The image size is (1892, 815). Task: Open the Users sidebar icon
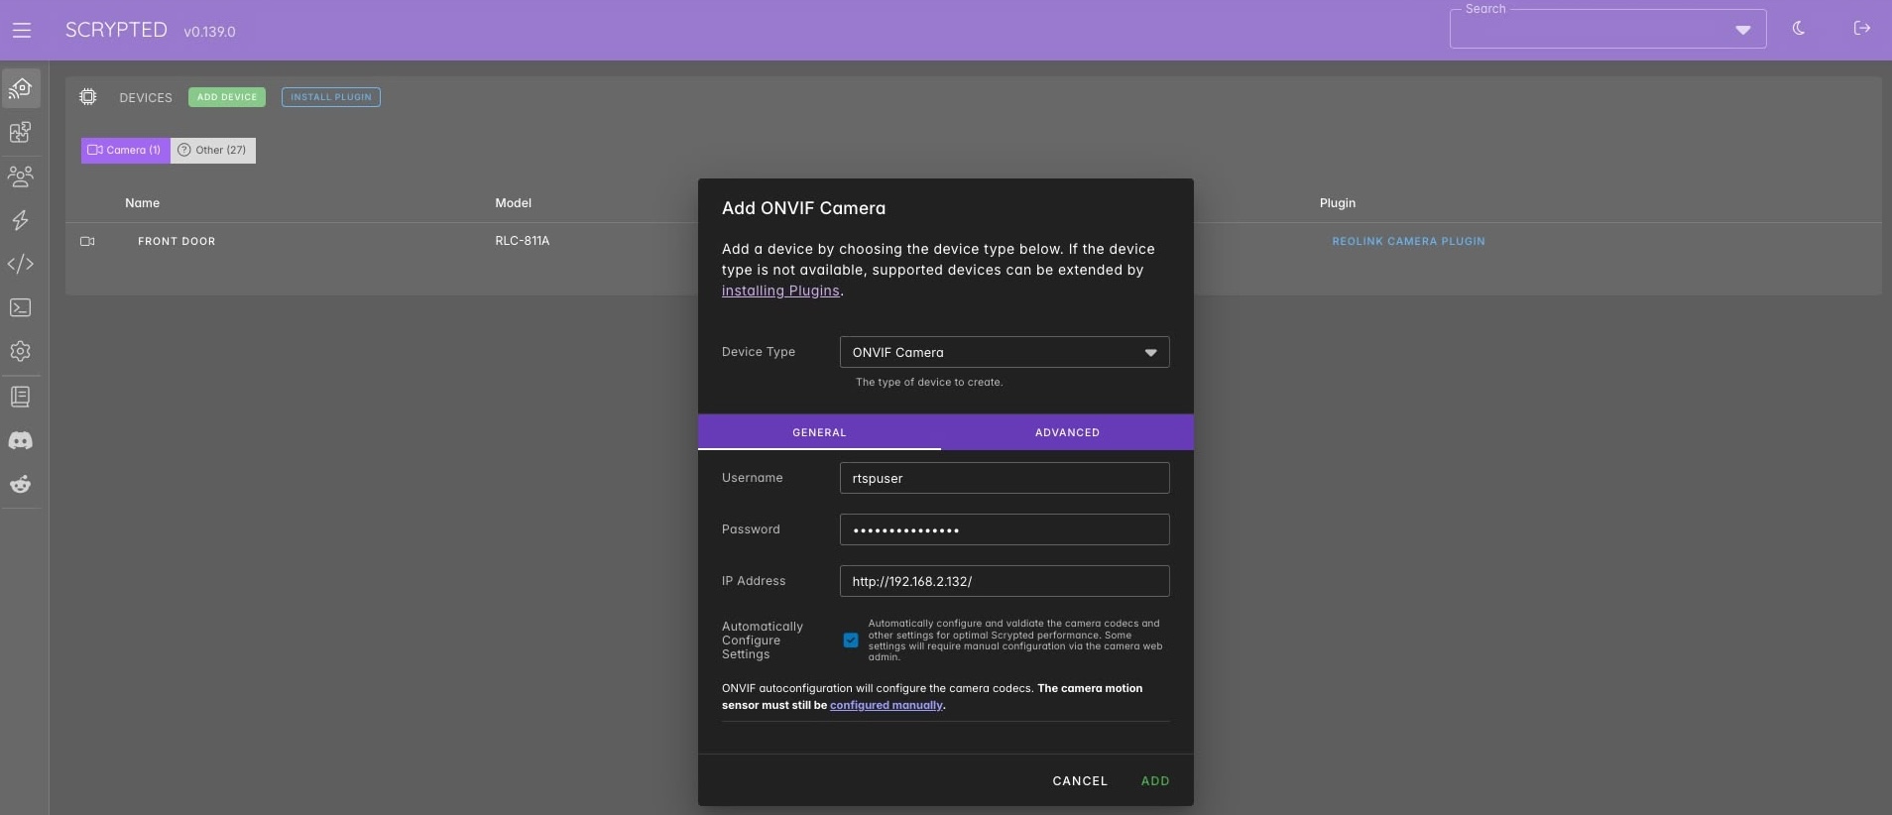(21, 176)
